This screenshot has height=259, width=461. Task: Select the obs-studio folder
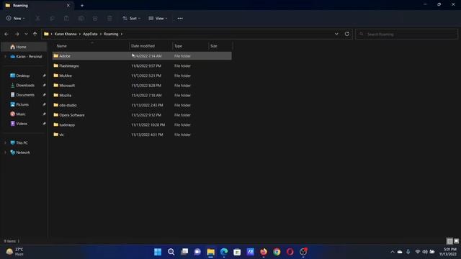[x=142, y=105]
